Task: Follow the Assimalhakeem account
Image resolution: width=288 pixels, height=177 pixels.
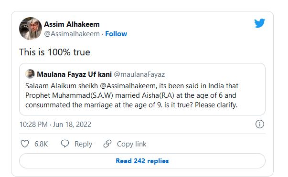Action: 116,34
